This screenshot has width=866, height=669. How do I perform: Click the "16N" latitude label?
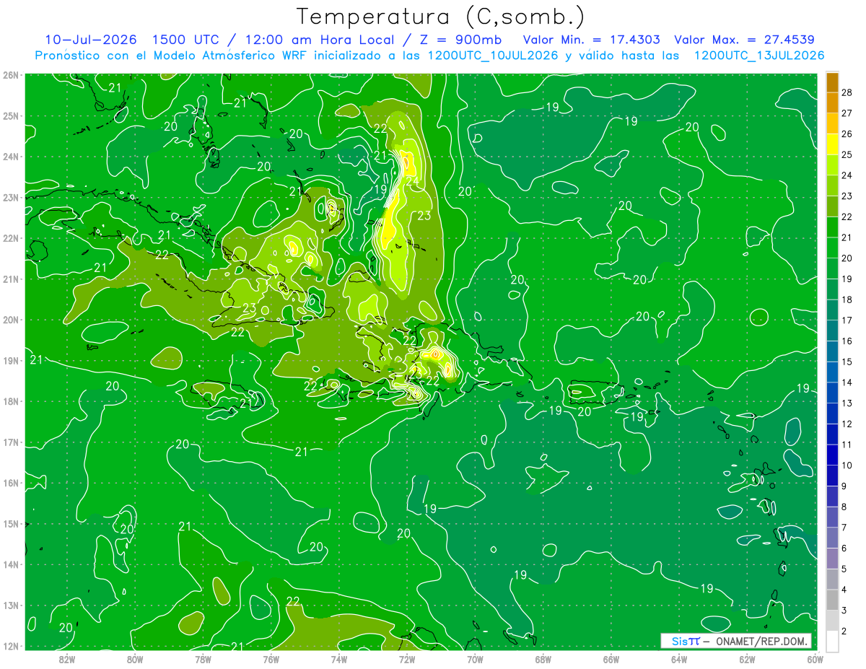[x=11, y=483]
